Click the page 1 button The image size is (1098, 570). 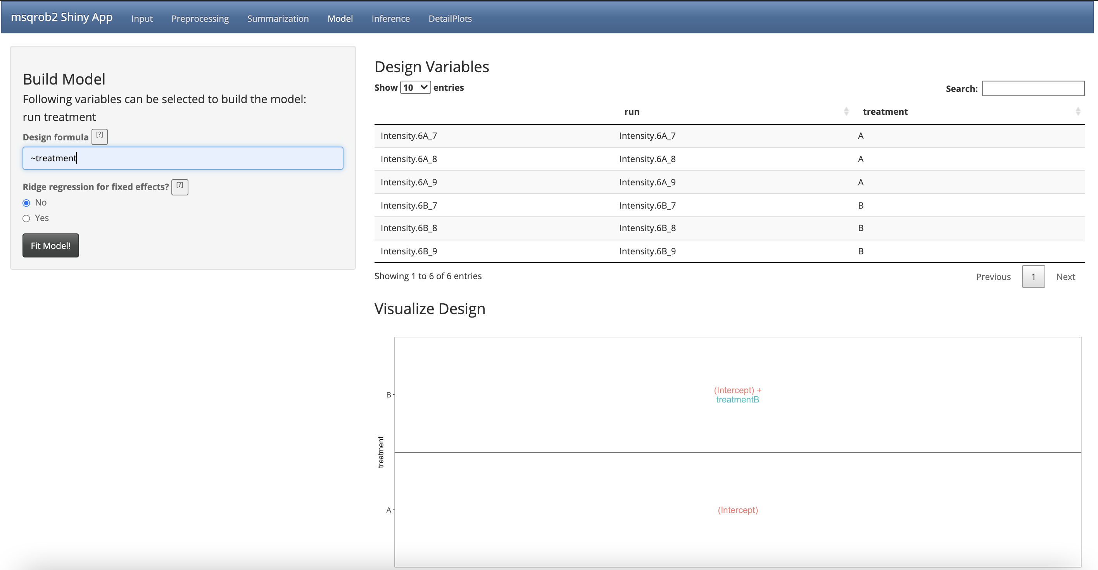[x=1032, y=276]
